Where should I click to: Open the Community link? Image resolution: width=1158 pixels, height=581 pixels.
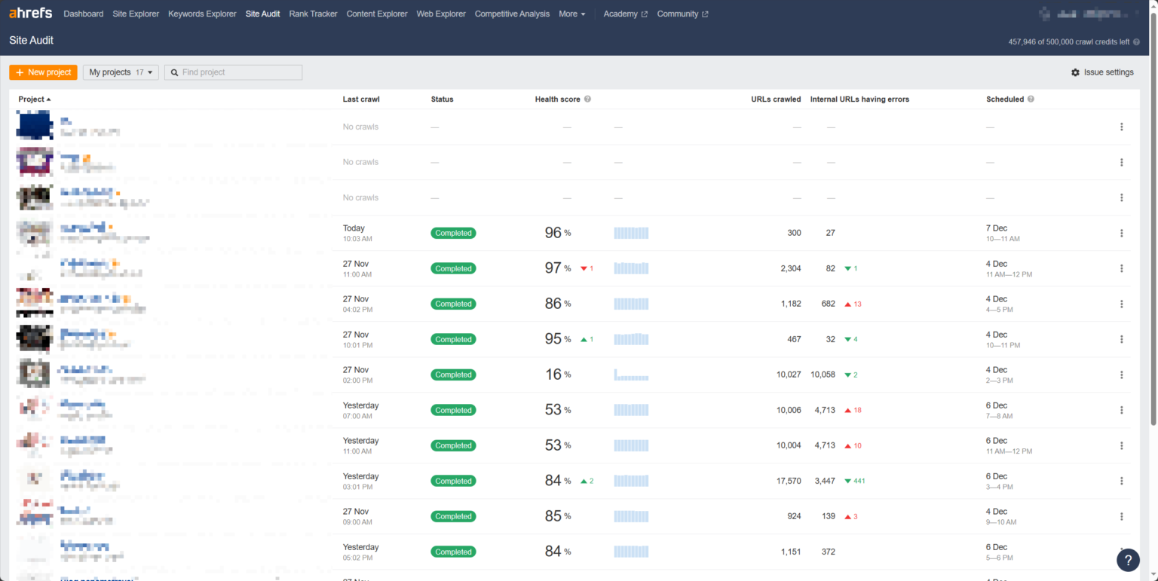click(677, 14)
